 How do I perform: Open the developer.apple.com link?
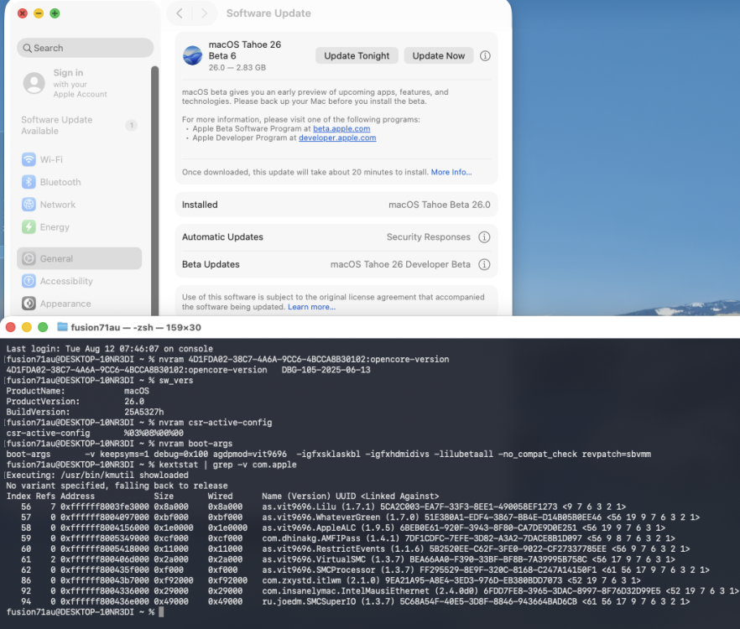[337, 138]
